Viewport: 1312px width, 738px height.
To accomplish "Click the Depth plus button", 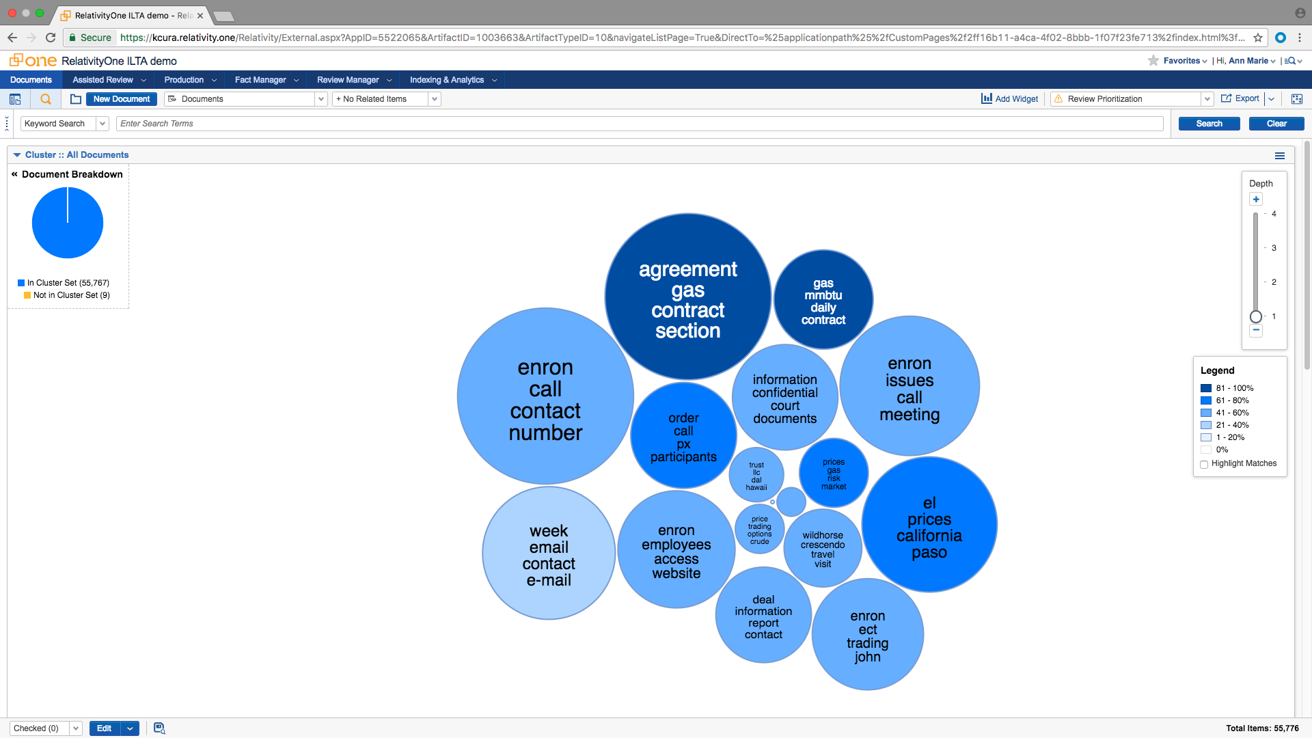I will [1256, 200].
